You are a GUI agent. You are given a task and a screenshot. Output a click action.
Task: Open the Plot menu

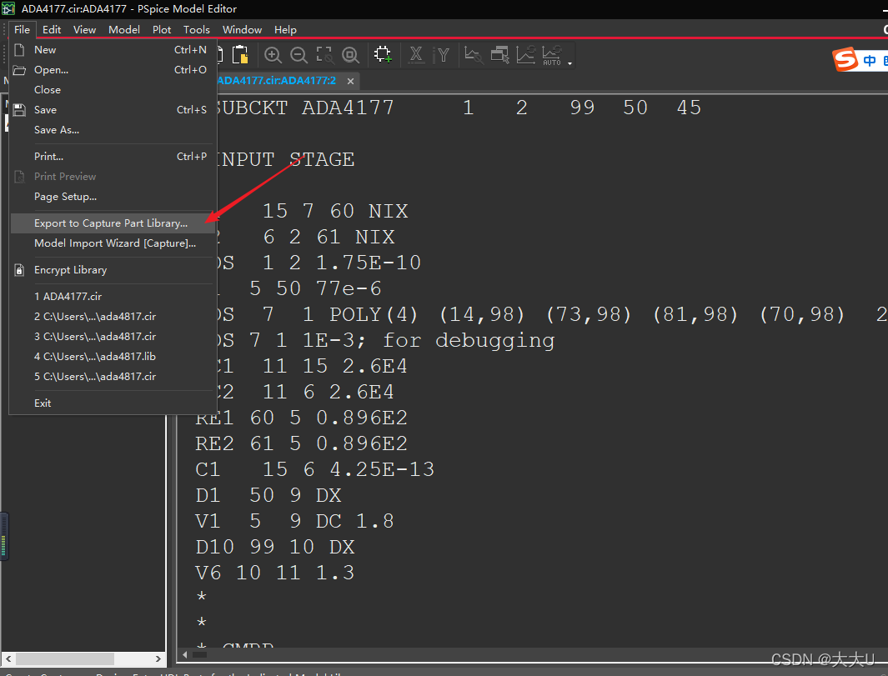(x=162, y=29)
